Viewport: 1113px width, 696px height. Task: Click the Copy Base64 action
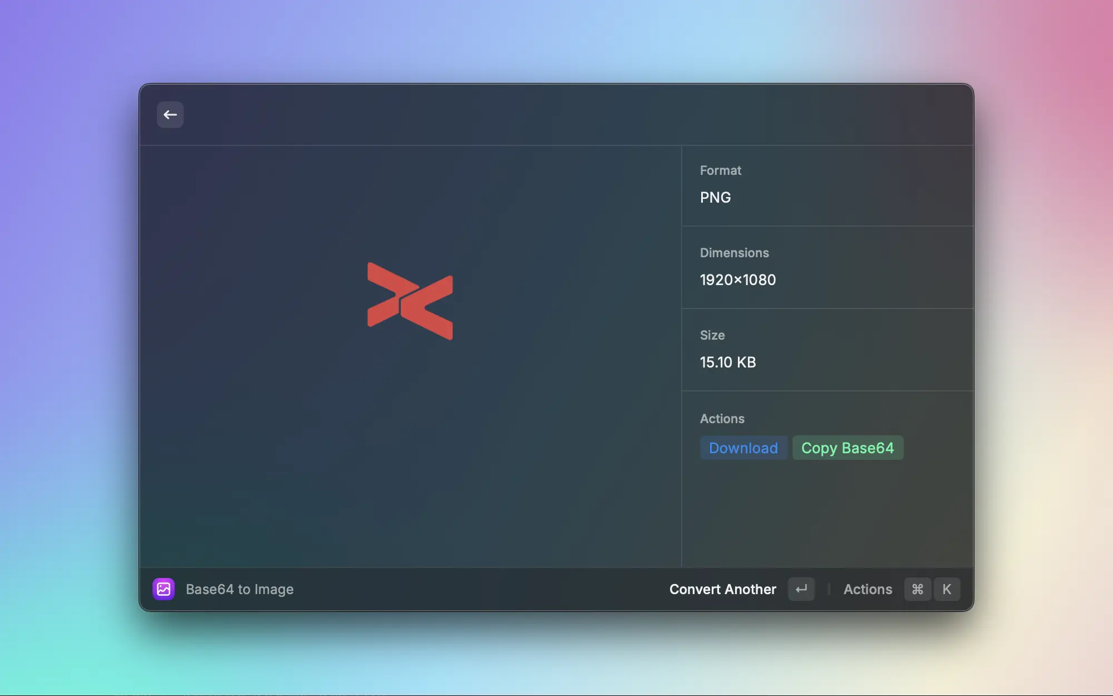848,448
